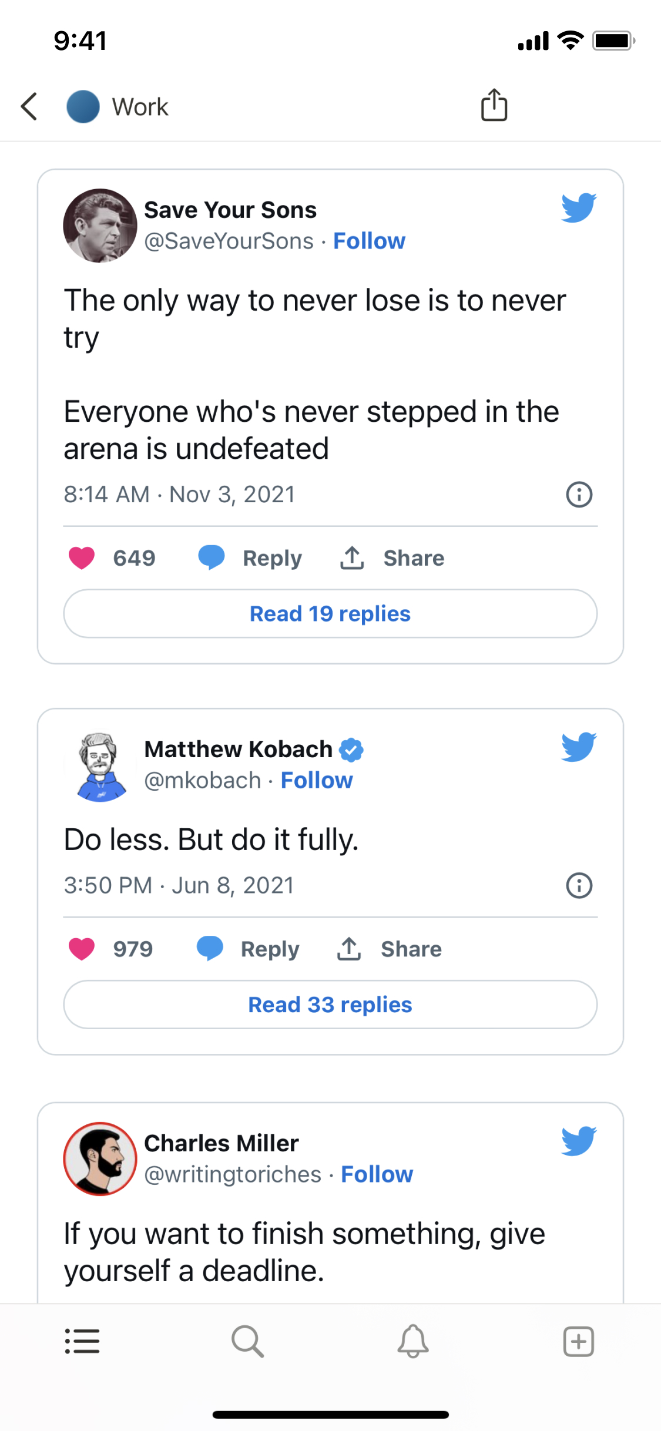Open the share sheet icon in header
The height and width of the screenshot is (1431, 661).
pos(494,106)
